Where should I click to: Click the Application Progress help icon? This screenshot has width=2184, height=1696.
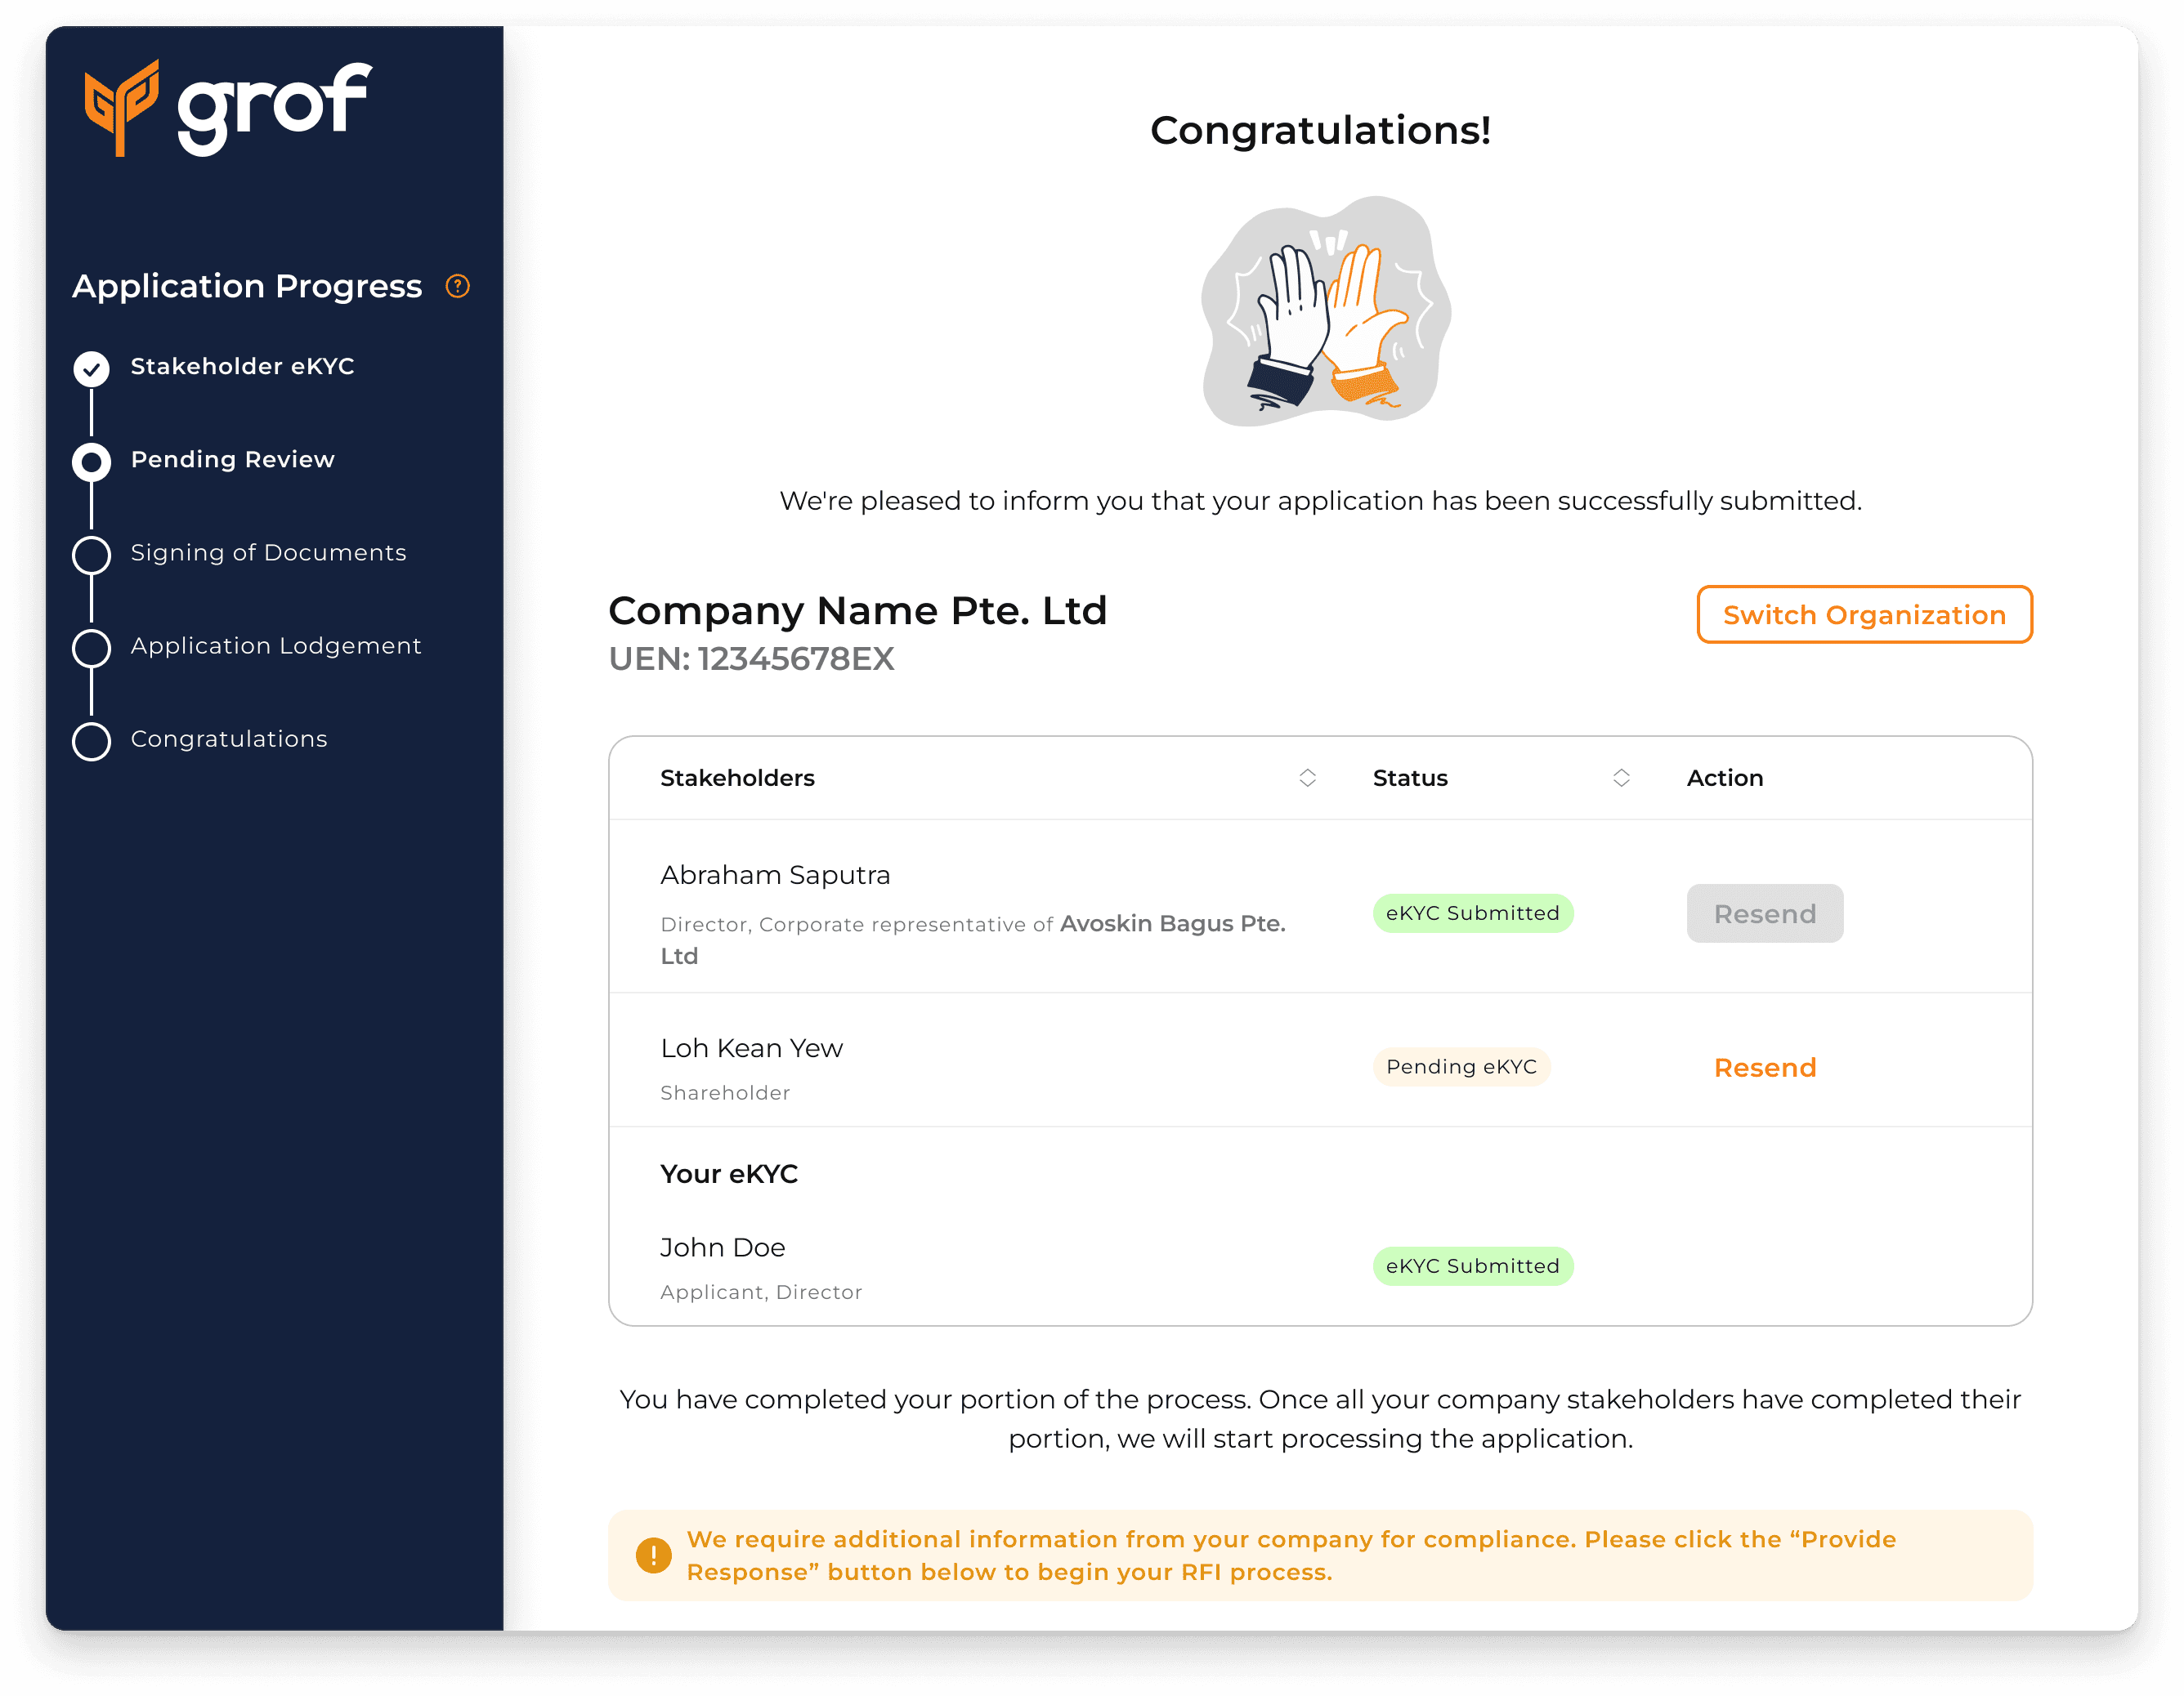click(x=457, y=287)
